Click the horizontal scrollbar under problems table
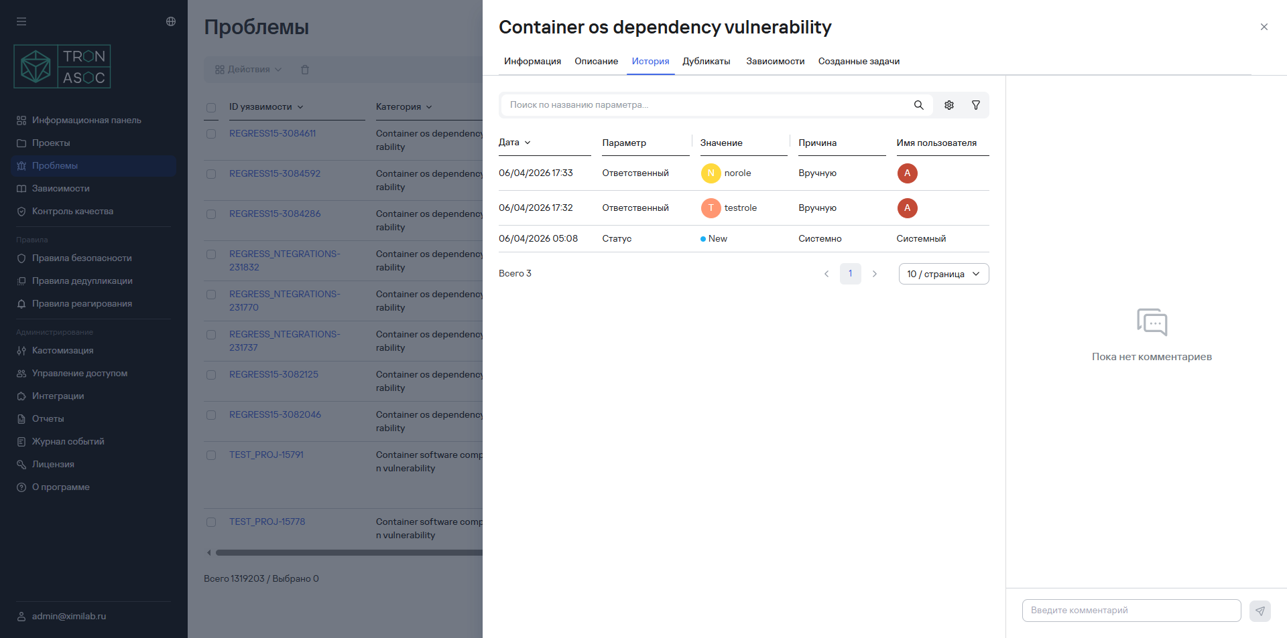Image resolution: width=1287 pixels, height=638 pixels. (x=349, y=553)
